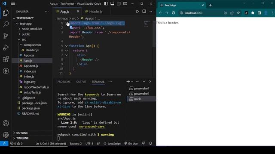The width and height of the screenshot is (275, 154).
Task: Open Source Control view
Action: (x=6, y=36)
